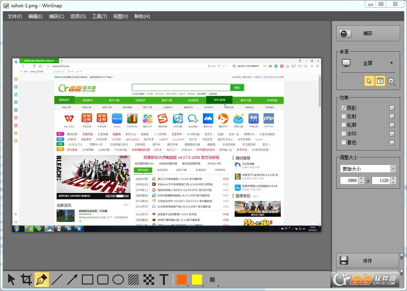Select the Ellipse shape tool

point(118,280)
